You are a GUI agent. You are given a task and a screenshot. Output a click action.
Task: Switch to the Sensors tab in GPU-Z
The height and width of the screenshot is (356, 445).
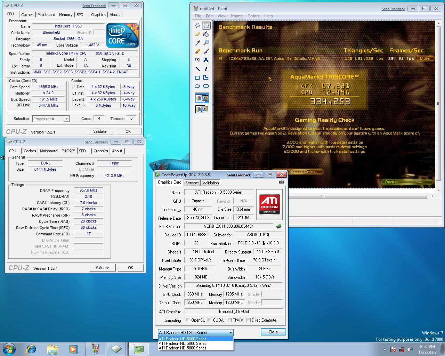coord(192,183)
